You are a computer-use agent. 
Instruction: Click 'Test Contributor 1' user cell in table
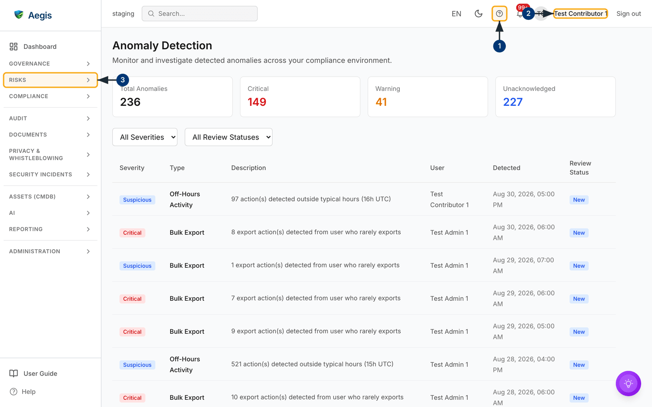pos(450,199)
